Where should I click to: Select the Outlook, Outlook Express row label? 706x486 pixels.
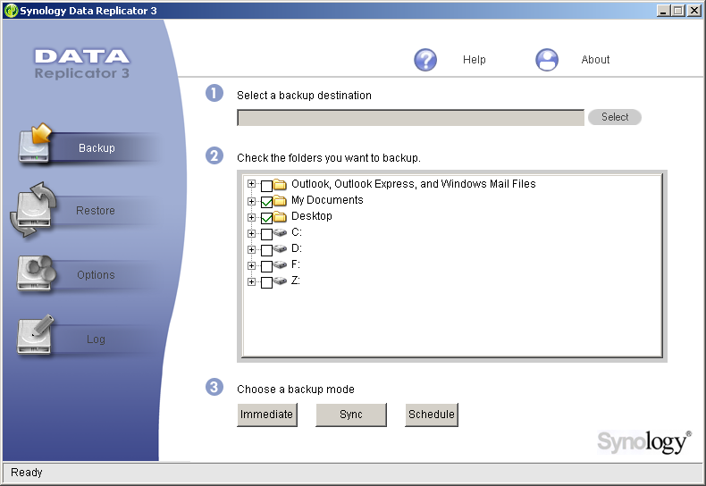click(x=414, y=184)
